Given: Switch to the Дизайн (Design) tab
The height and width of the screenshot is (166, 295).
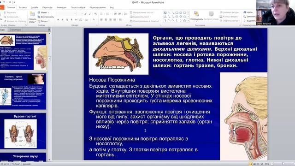Looking at the screenshot, I should coord(35,7).
